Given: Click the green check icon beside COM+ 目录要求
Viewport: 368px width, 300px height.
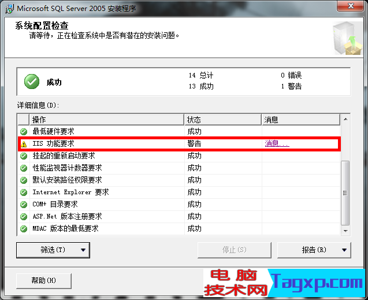Looking at the screenshot, I should click(x=24, y=205).
